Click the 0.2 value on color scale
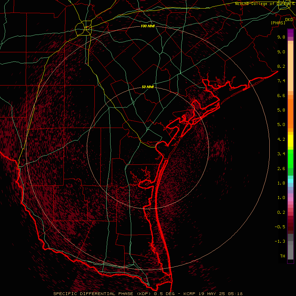The height and width of the screenshot is (296, 296). coord(281,212)
